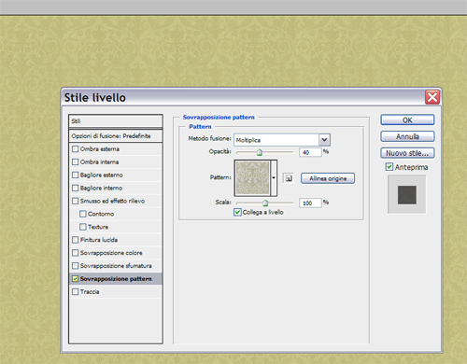This screenshot has height=364, width=467.
Task: Open Metodo fusione dropdown arrow
Action: pos(324,140)
